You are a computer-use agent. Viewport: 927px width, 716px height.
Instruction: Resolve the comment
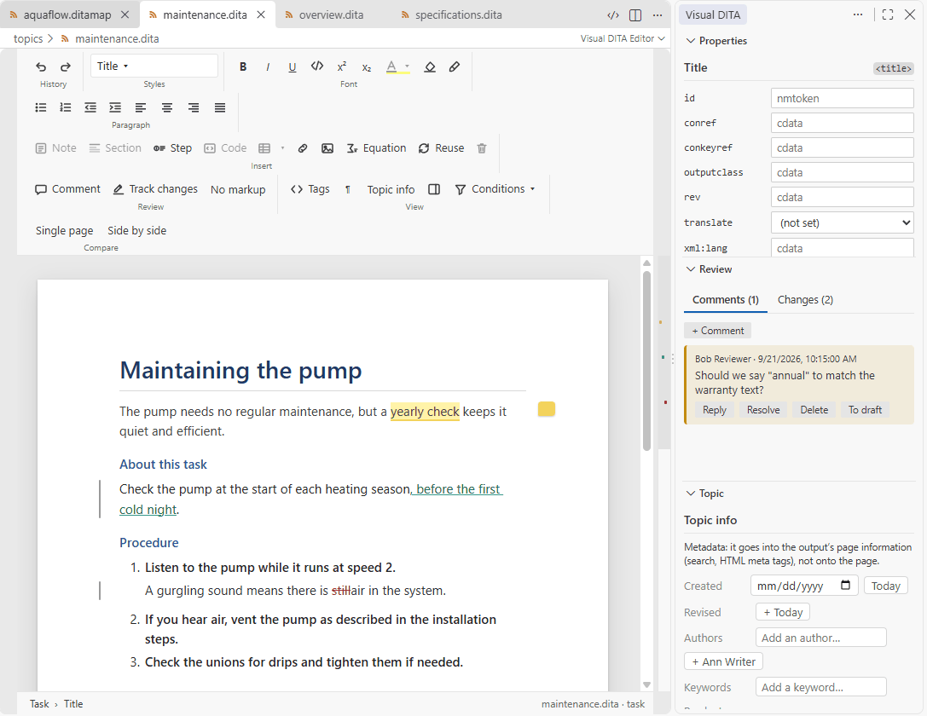click(x=763, y=410)
